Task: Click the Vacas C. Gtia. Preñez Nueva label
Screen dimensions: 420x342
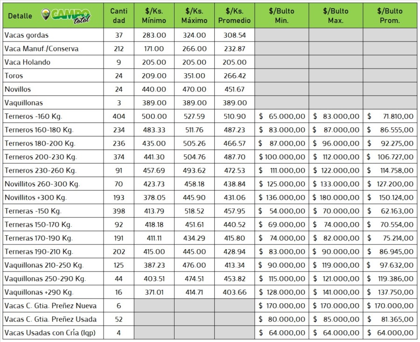Action: [50, 306]
